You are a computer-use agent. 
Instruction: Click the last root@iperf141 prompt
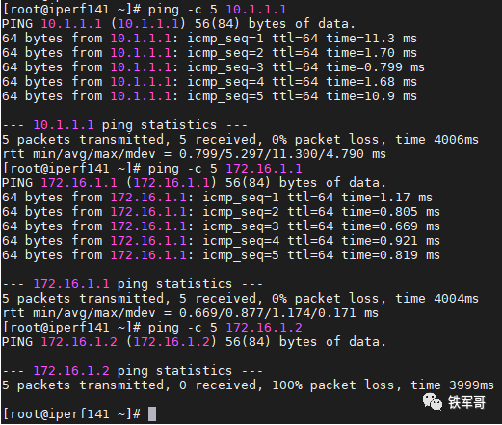71,413
